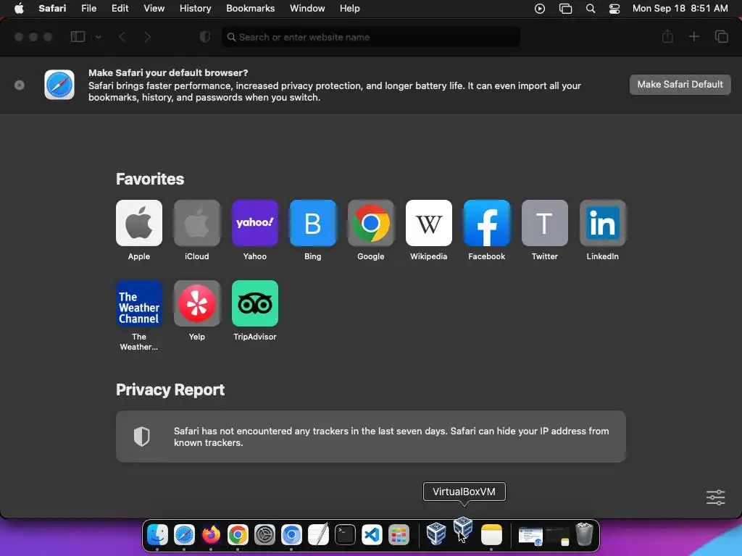The width and height of the screenshot is (742, 556).
Task: Open the Privacy Report tracker card
Action: tap(371, 437)
